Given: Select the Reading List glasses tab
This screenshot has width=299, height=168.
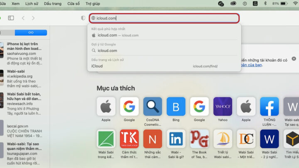Looking at the screenshot, I should [x=31, y=33].
